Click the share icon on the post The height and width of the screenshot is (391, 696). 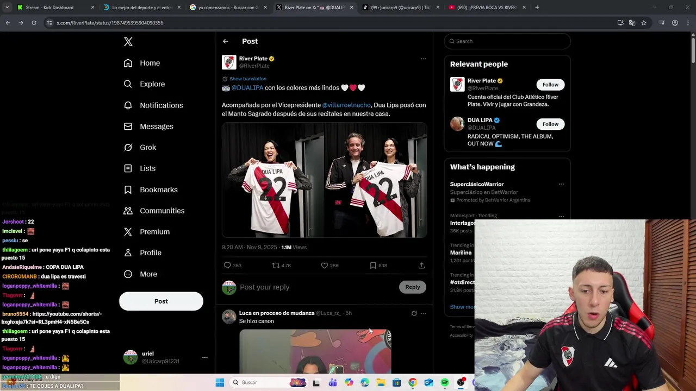pyautogui.click(x=421, y=266)
